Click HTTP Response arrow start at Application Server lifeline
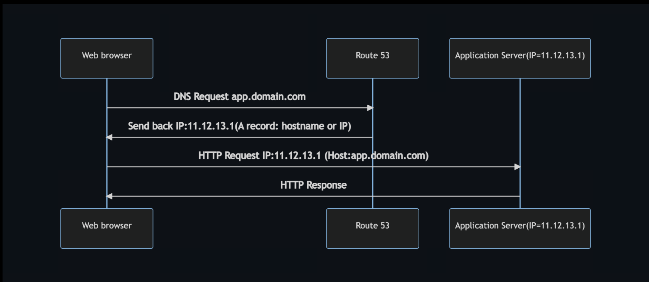The image size is (649, 282). click(520, 196)
